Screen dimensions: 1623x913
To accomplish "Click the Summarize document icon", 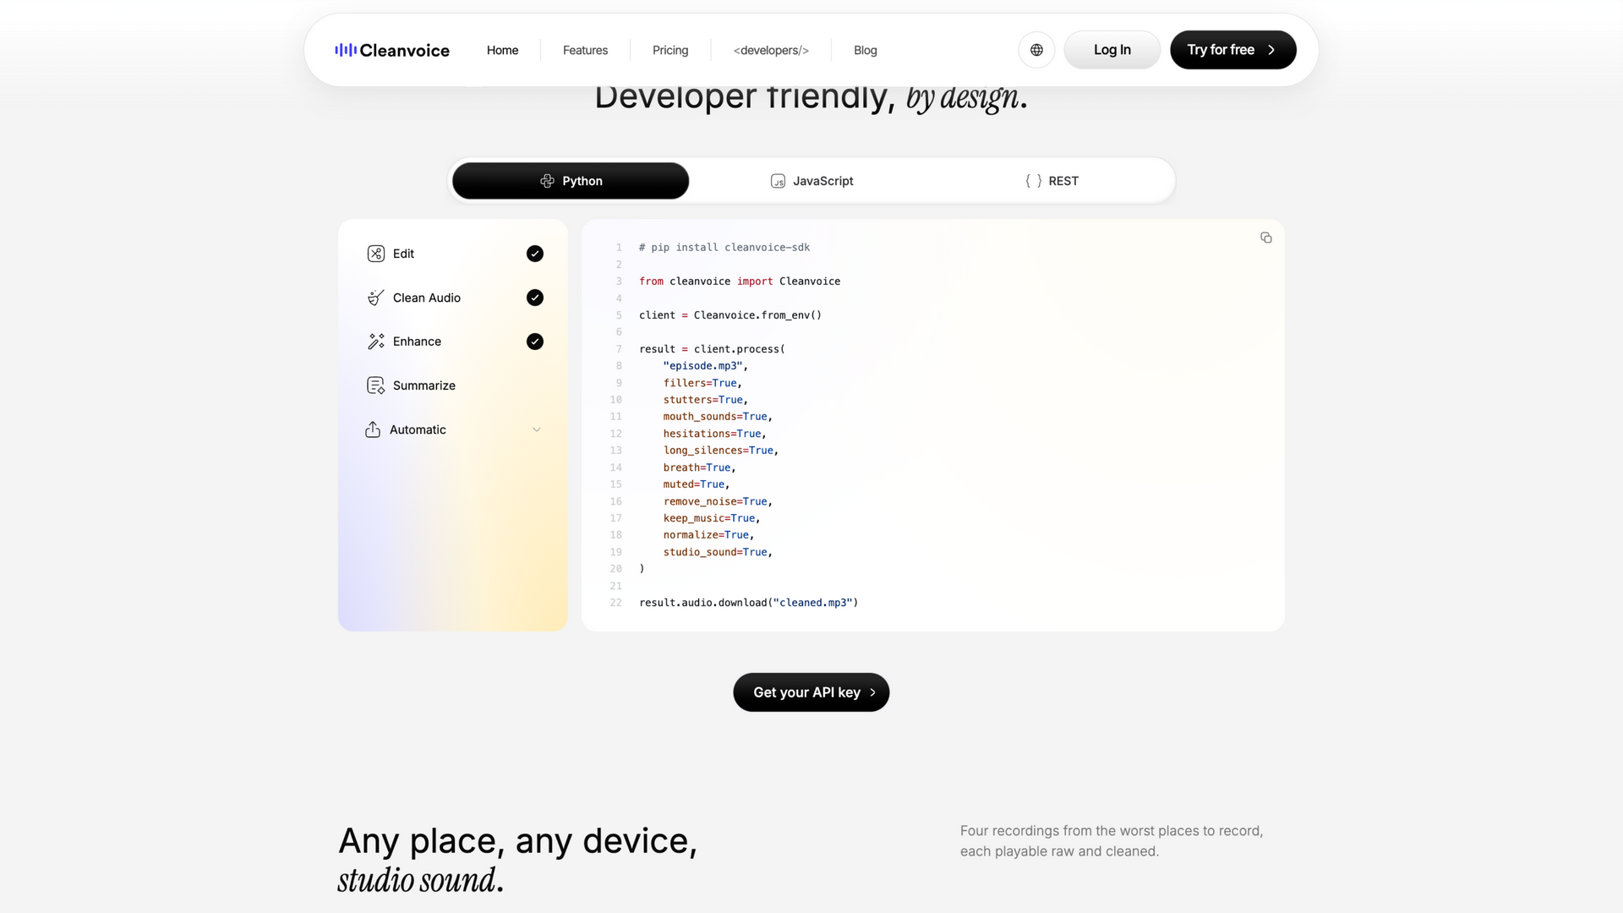I will click(x=376, y=385).
